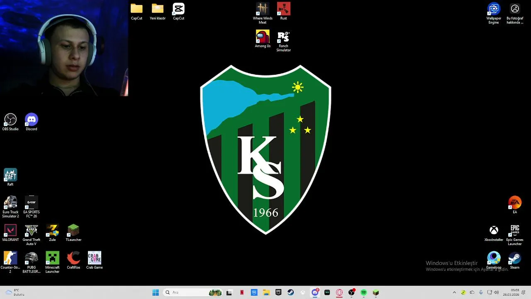Open the Yeni klasör folder

click(158, 12)
